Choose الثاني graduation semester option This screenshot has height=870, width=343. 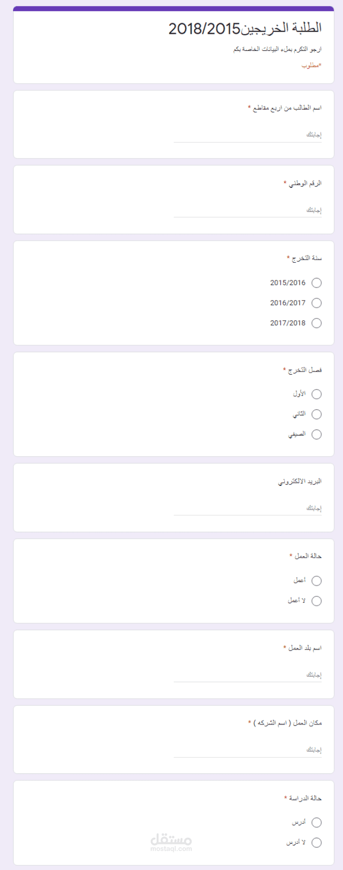[x=316, y=414]
